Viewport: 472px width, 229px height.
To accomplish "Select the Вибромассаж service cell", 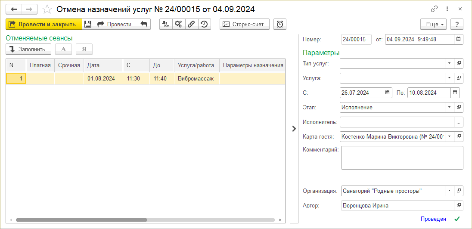I will [x=196, y=78].
